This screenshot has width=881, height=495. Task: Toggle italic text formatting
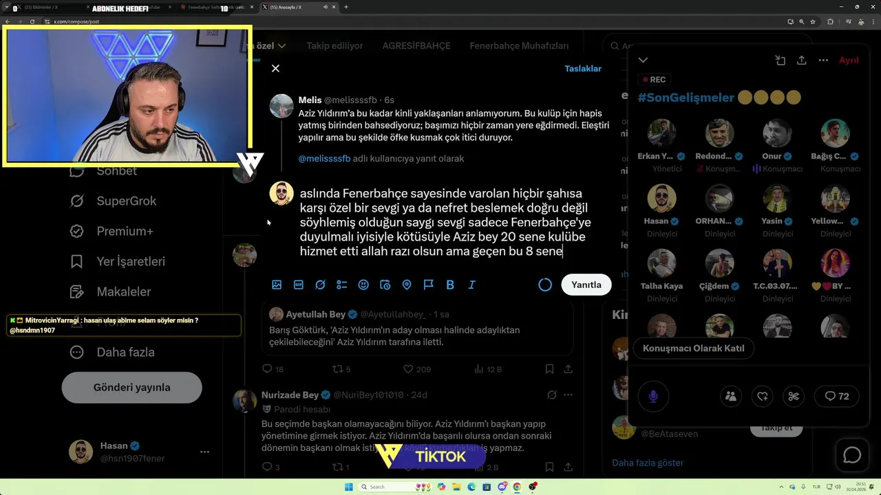pyautogui.click(x=471, y=285)
